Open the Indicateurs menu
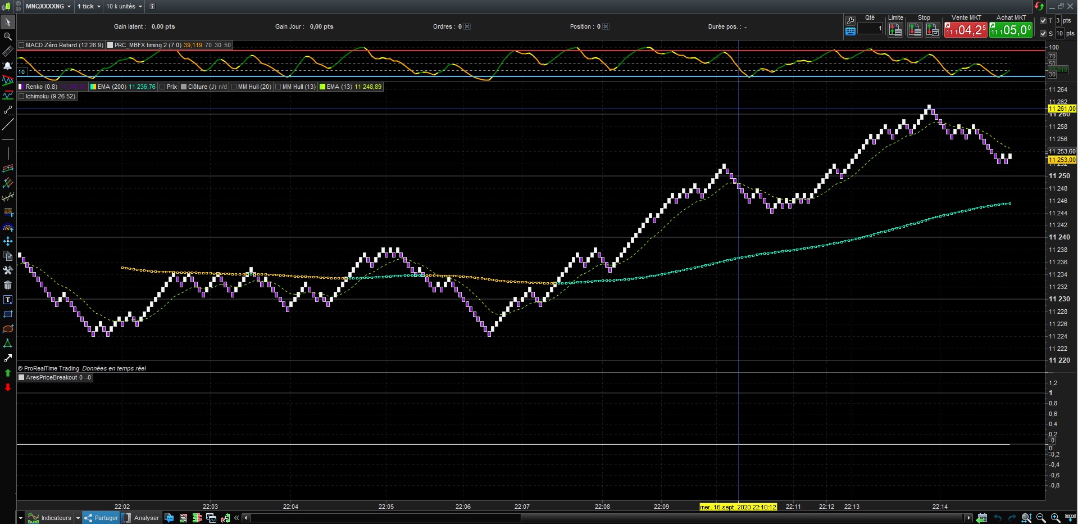This screenshot has height=524, width=1078. [x=56, y=518]
